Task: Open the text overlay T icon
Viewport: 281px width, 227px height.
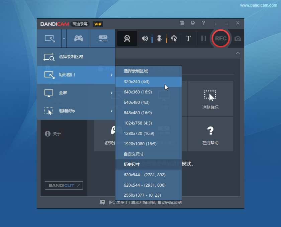Action: point(188,38)
